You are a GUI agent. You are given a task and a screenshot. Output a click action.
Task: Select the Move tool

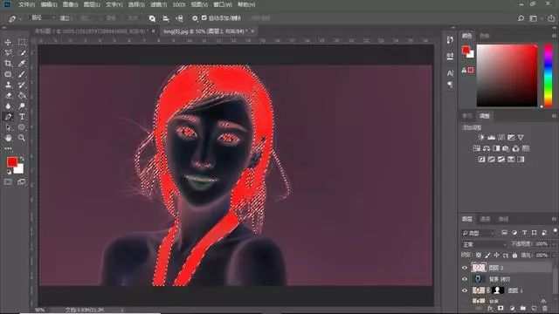pos(8,43)
